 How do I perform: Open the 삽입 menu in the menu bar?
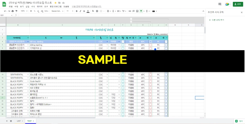tap(28, 6)
